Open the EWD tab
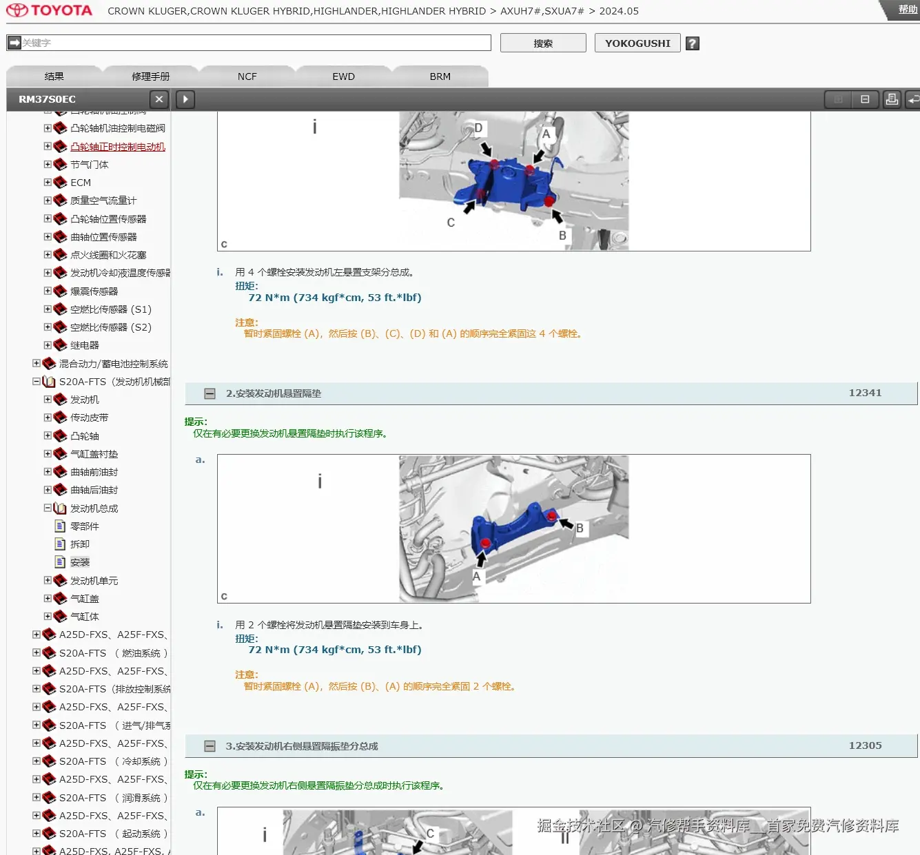Screen dimensions: 920x855 tap(344, 76)
